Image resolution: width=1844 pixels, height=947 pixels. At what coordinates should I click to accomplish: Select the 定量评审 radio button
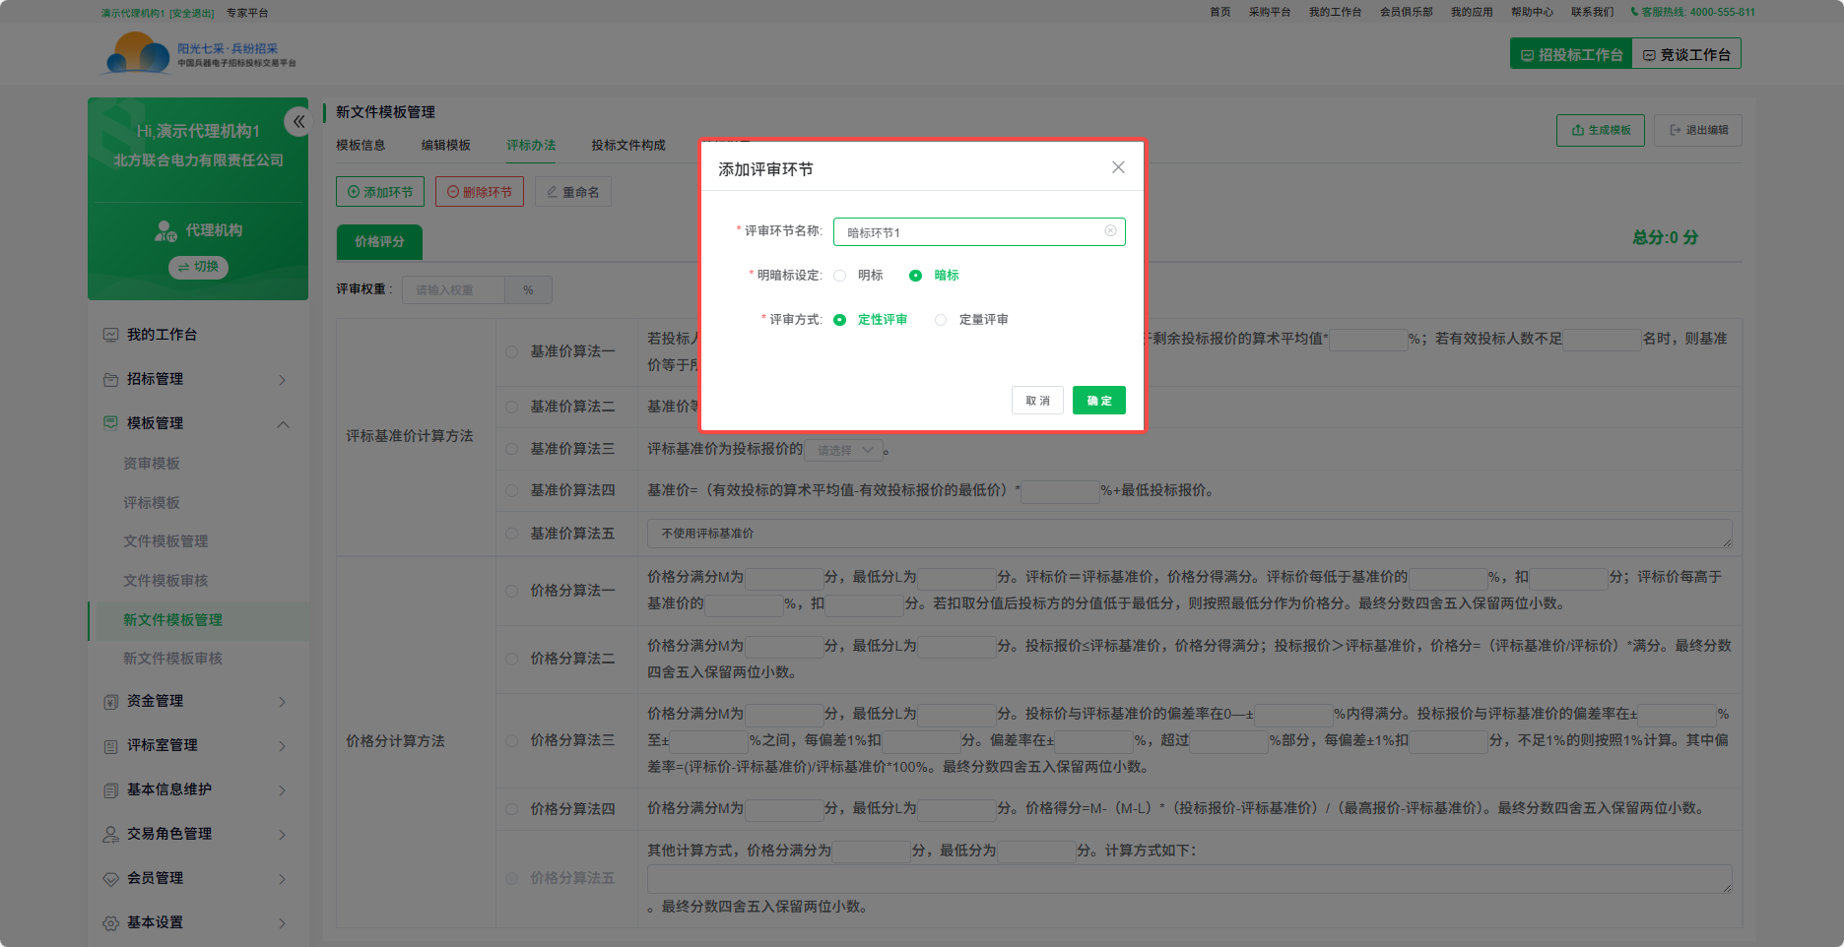[941, 319]
